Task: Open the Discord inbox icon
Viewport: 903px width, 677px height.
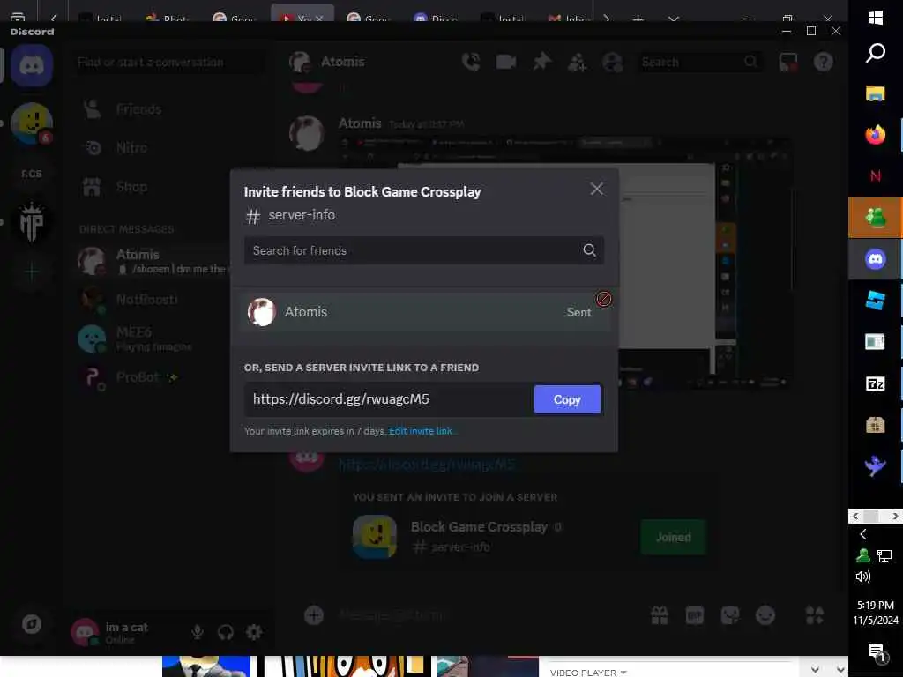Action: coord(787,62)
